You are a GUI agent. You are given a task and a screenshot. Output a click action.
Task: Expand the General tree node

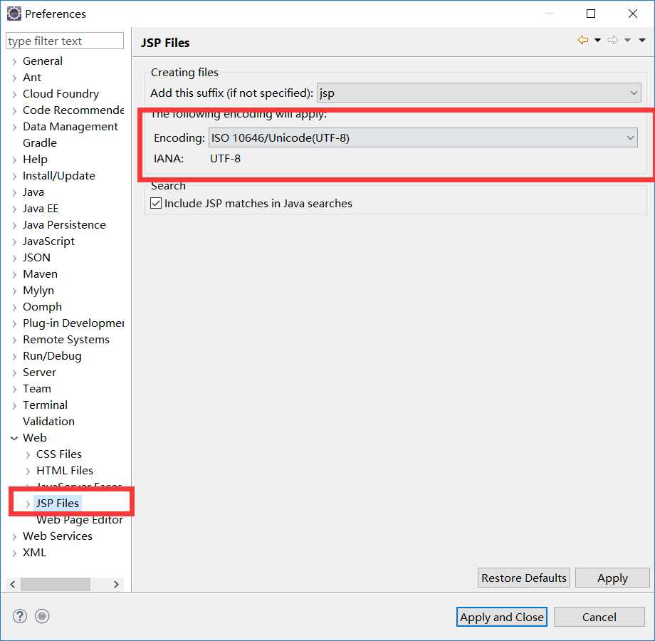(x=15, y=61)
